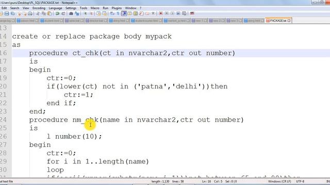Click the Stop Recording macro icon
Image resolution: width=330 pixels, height=185 pixels.
tap(167, 13)
